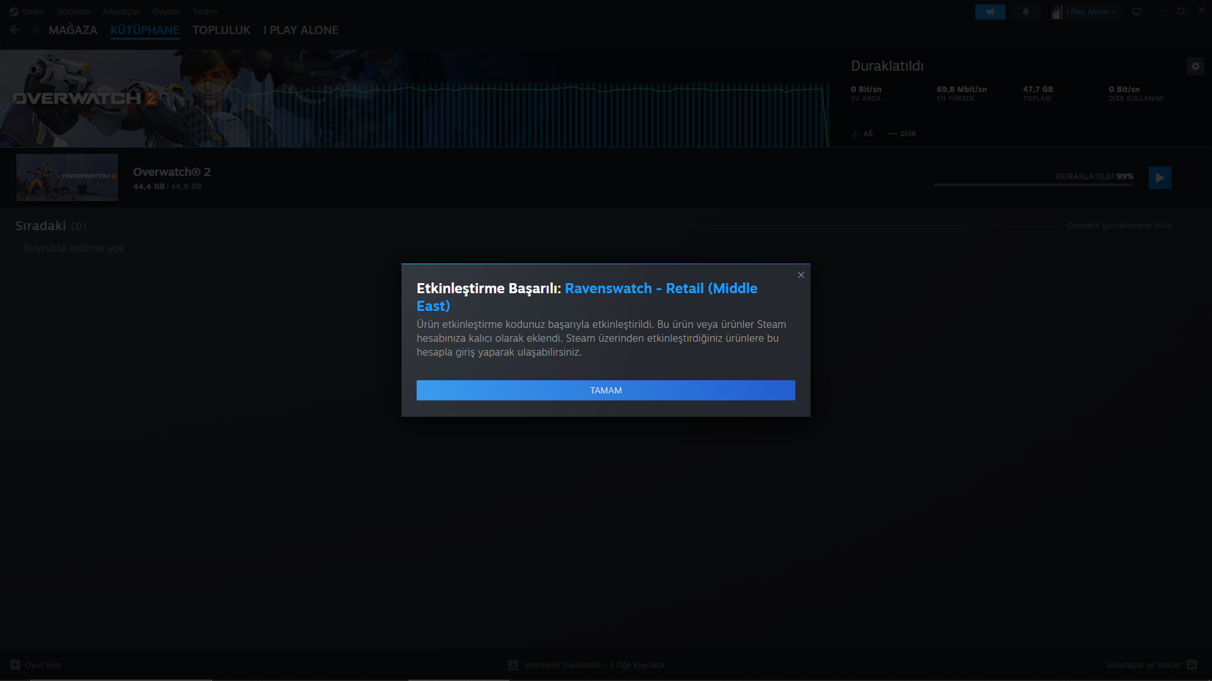Click the megaphone announcements icon
The height and width of the screenshot is (681, 1212).
990,12
